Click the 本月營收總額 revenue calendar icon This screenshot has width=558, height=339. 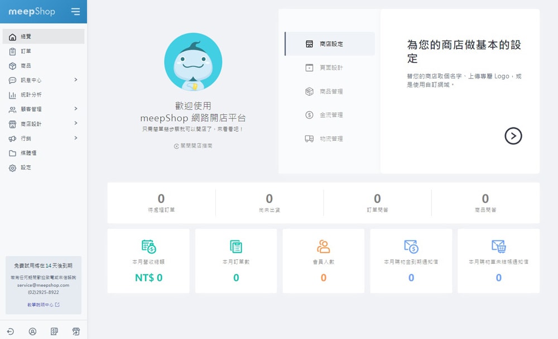click(149, 247)
